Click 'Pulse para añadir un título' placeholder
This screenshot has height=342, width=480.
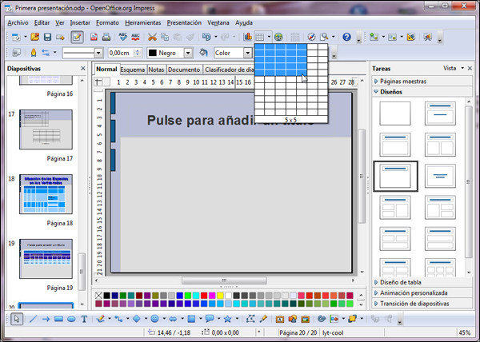230,120
